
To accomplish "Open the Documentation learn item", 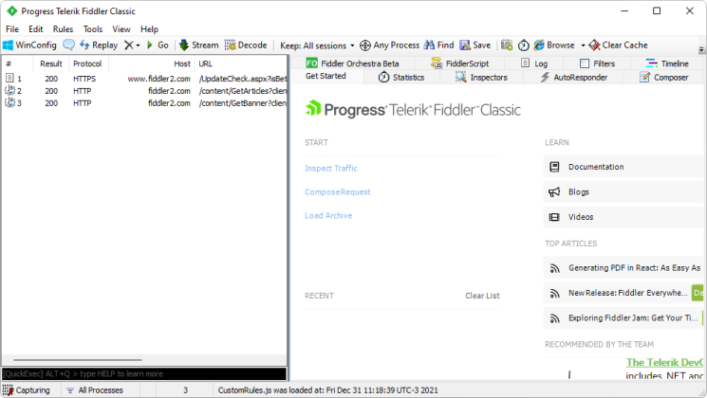I will click(623, 167).
